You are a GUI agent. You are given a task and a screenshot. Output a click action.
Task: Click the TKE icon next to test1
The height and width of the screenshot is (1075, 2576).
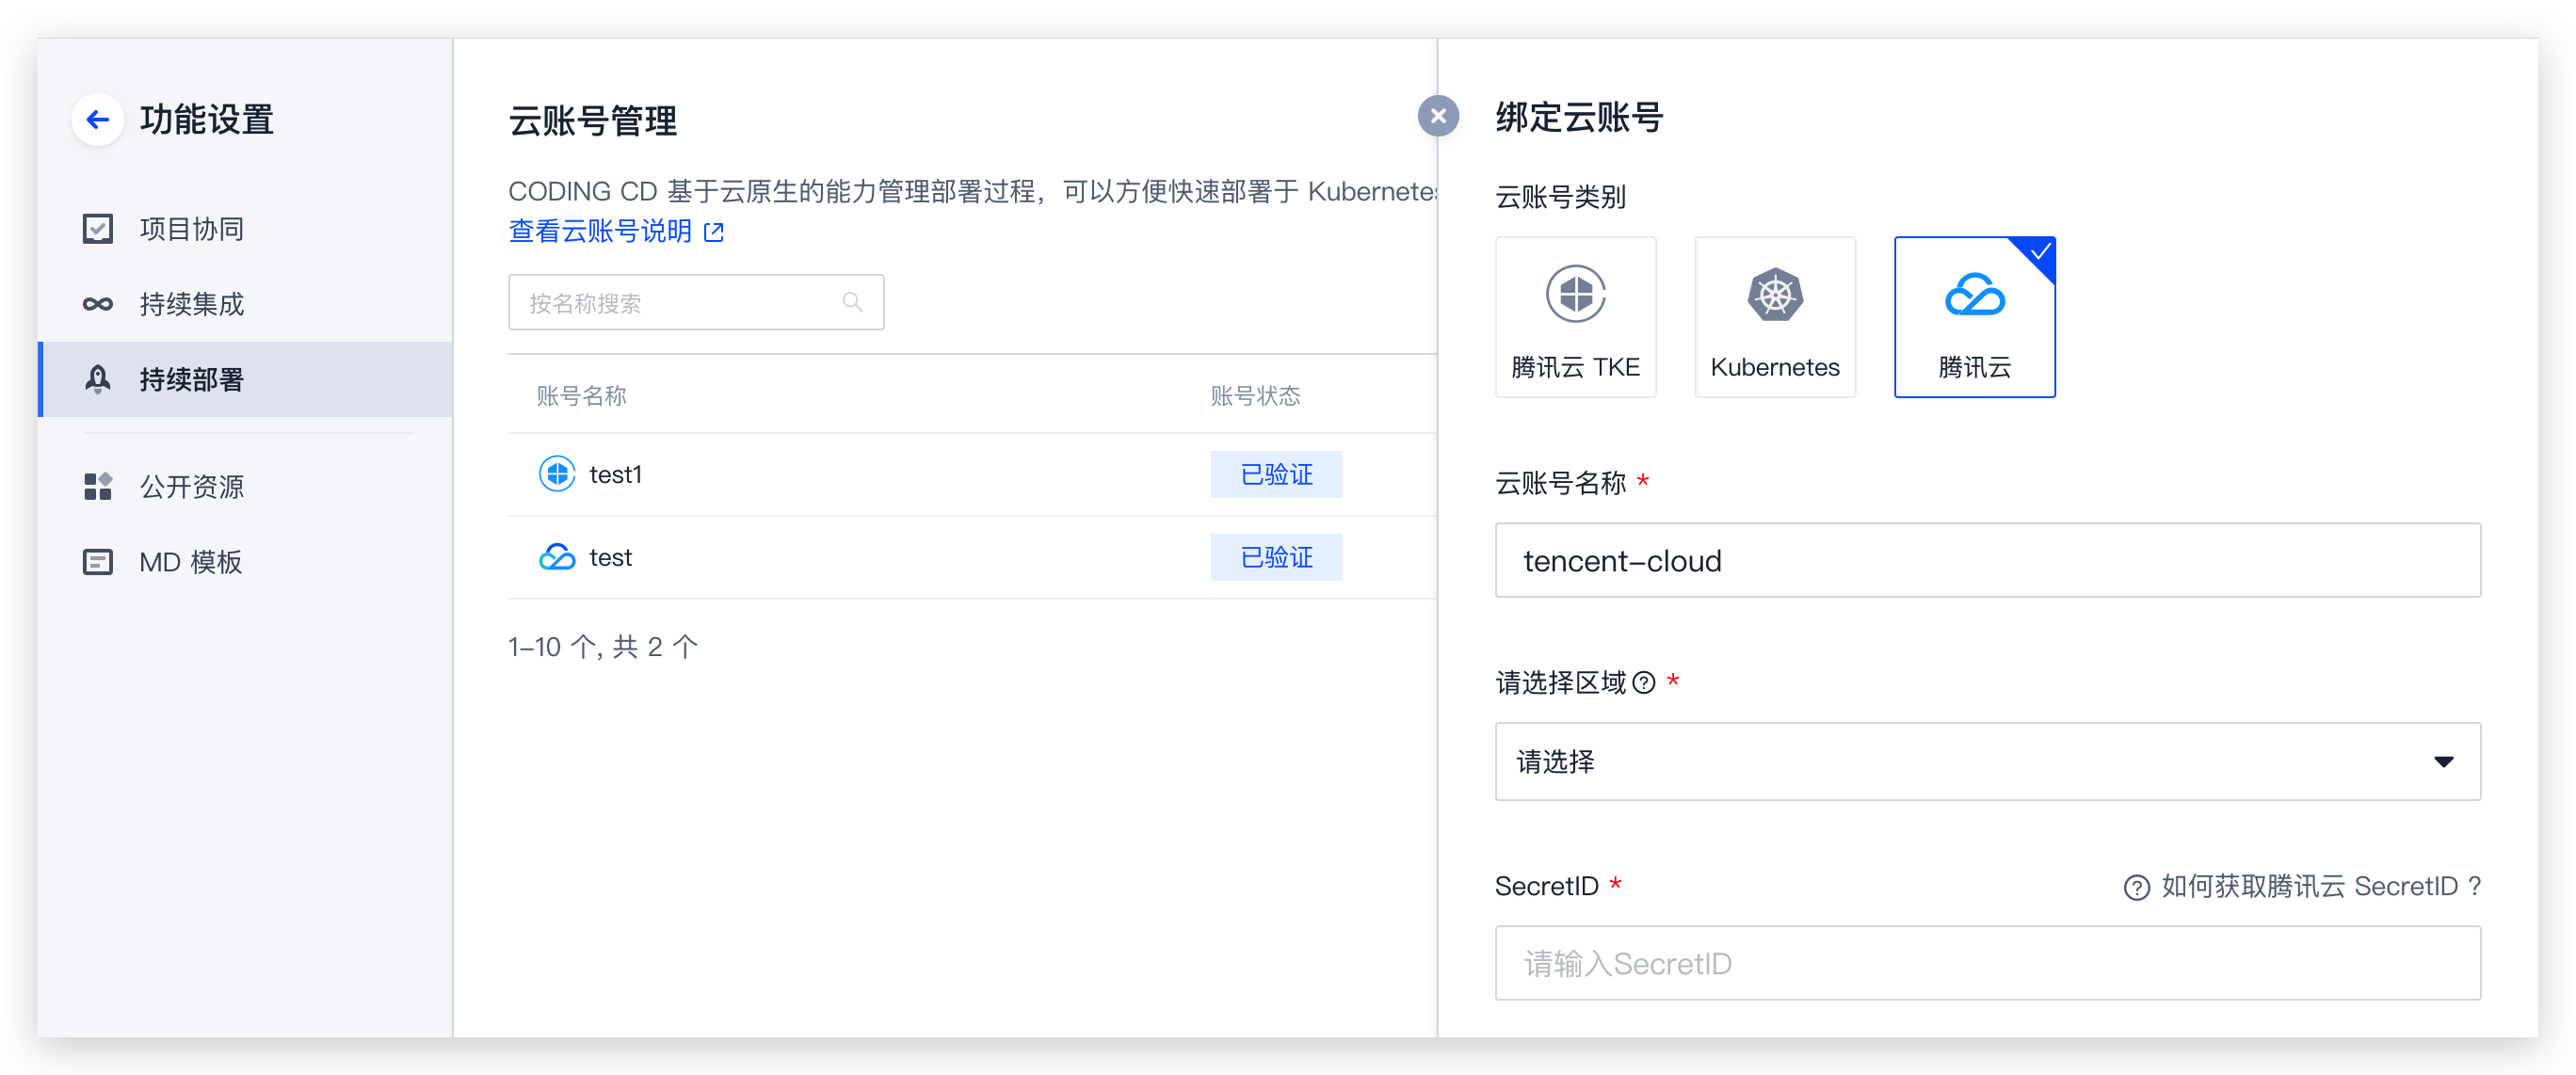pos(557,474)
